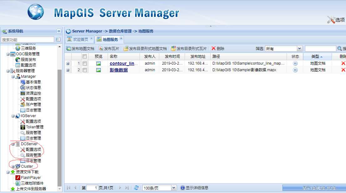Open the 影像数据 service link
Screen dimensions: 346x193
click(119, 70)
